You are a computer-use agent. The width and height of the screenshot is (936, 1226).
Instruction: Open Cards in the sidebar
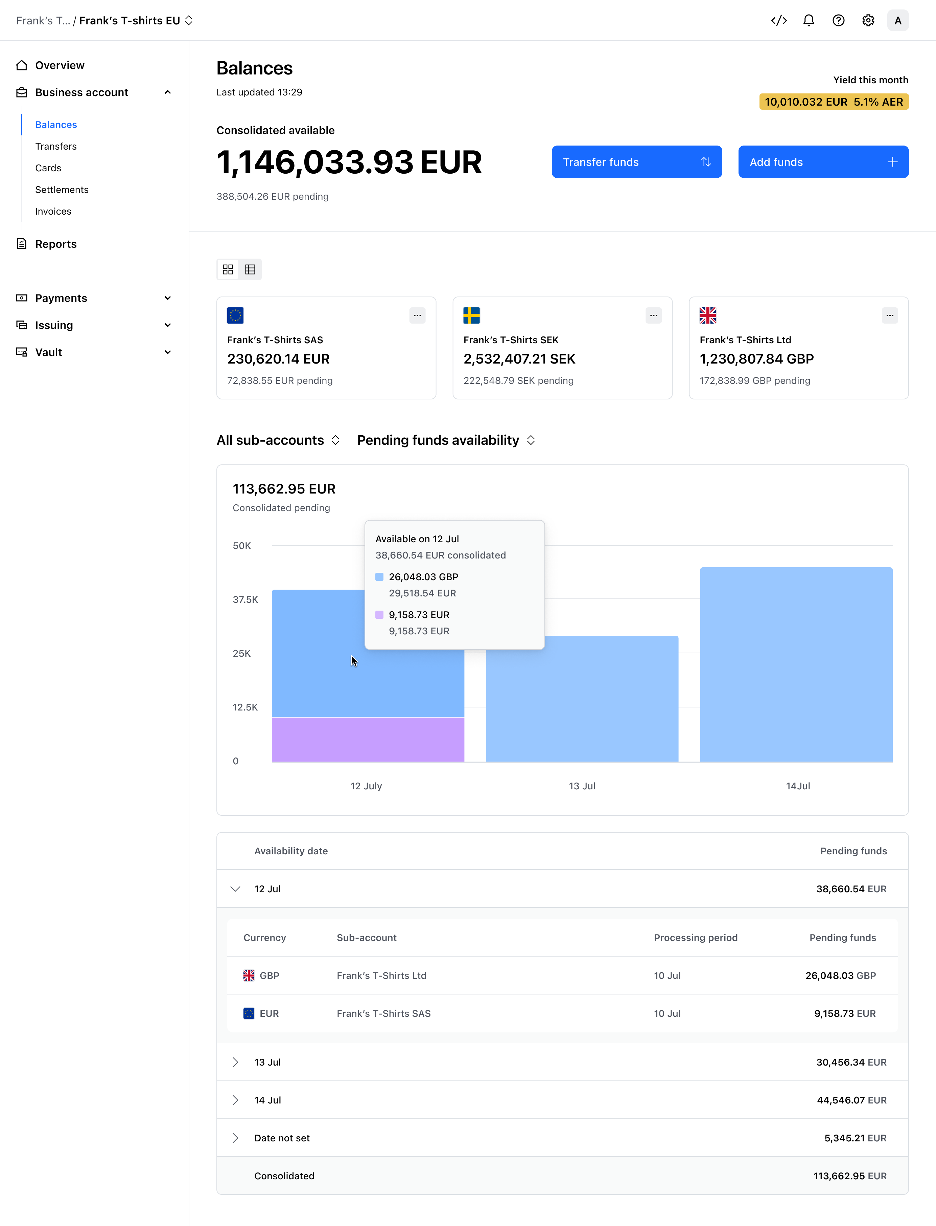coord(48,168)
